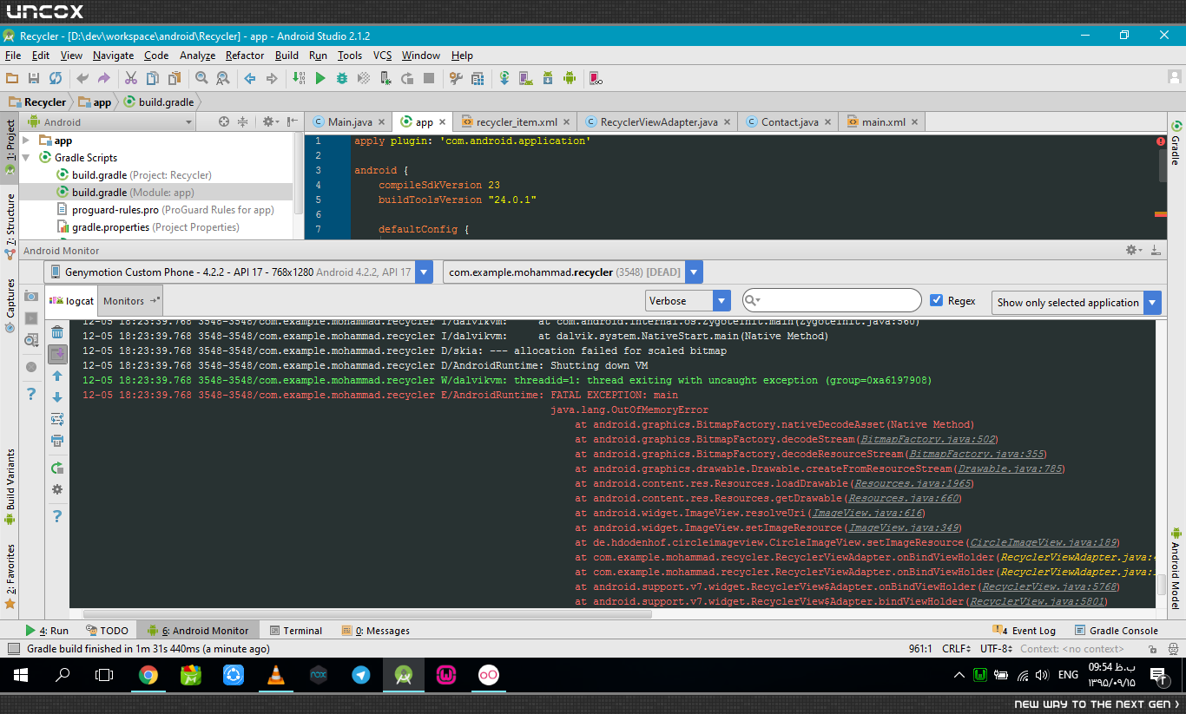Open the SDK Manager icon

click(x=548, y=78)
